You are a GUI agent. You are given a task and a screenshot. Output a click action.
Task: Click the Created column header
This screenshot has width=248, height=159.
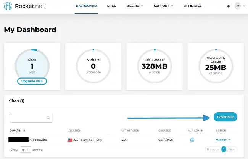click(x=165, y=131)
